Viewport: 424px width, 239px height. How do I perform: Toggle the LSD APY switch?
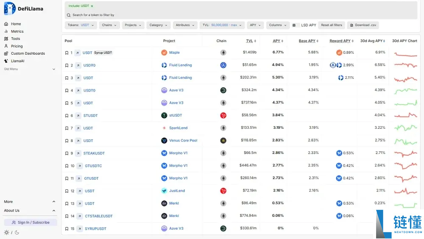pyautogui.click(x=296, y=25)
